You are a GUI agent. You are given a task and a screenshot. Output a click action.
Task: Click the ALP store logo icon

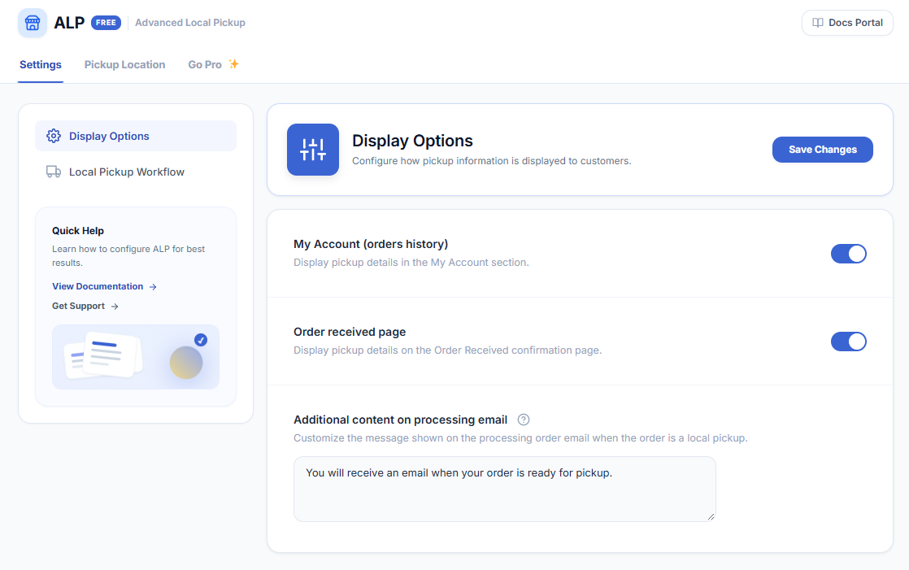click(x=33, y=23)
